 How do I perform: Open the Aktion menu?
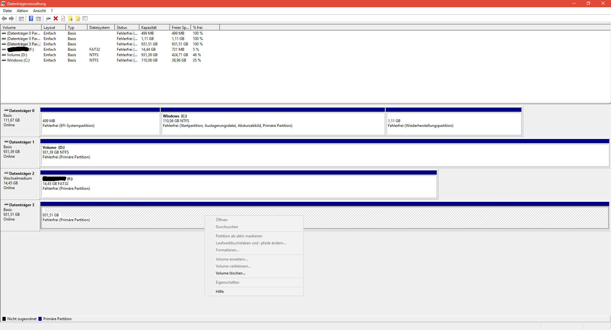click(22, 11)
